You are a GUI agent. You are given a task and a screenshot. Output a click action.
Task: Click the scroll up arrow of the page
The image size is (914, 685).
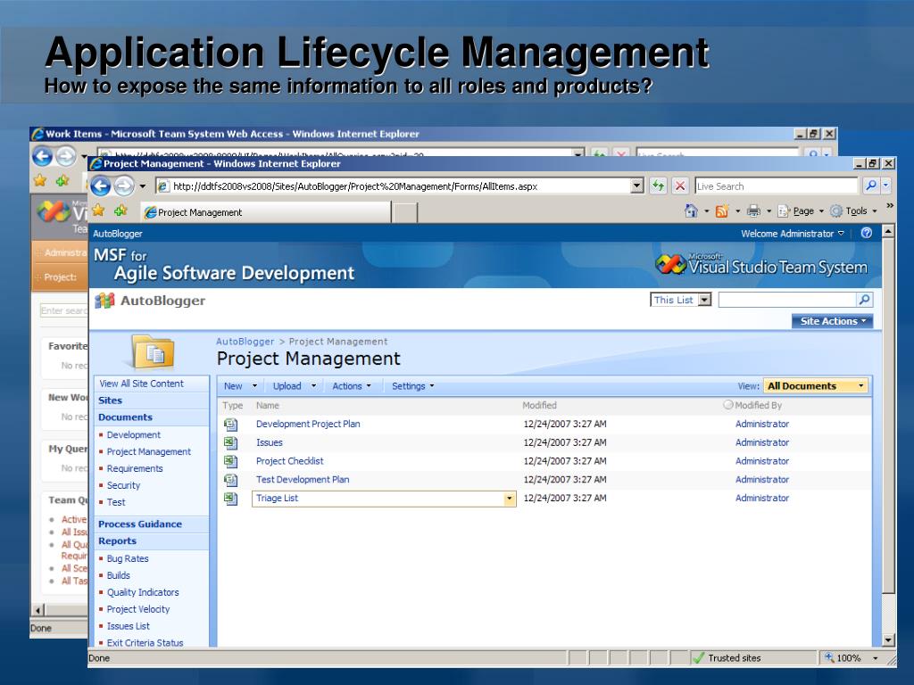click(x=888, y=232)
